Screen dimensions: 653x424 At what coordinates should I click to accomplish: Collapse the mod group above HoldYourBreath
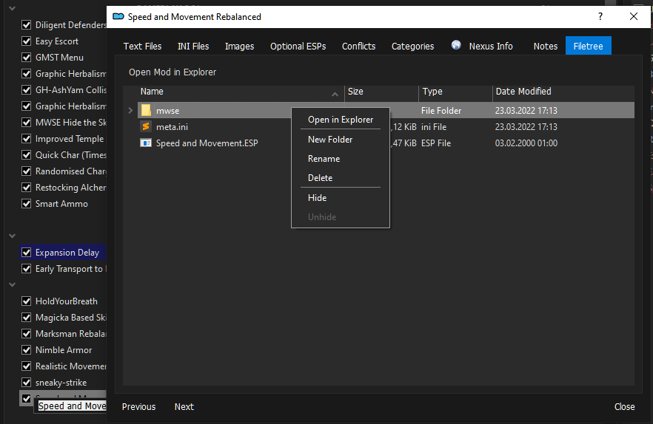[x=12, y=284]
